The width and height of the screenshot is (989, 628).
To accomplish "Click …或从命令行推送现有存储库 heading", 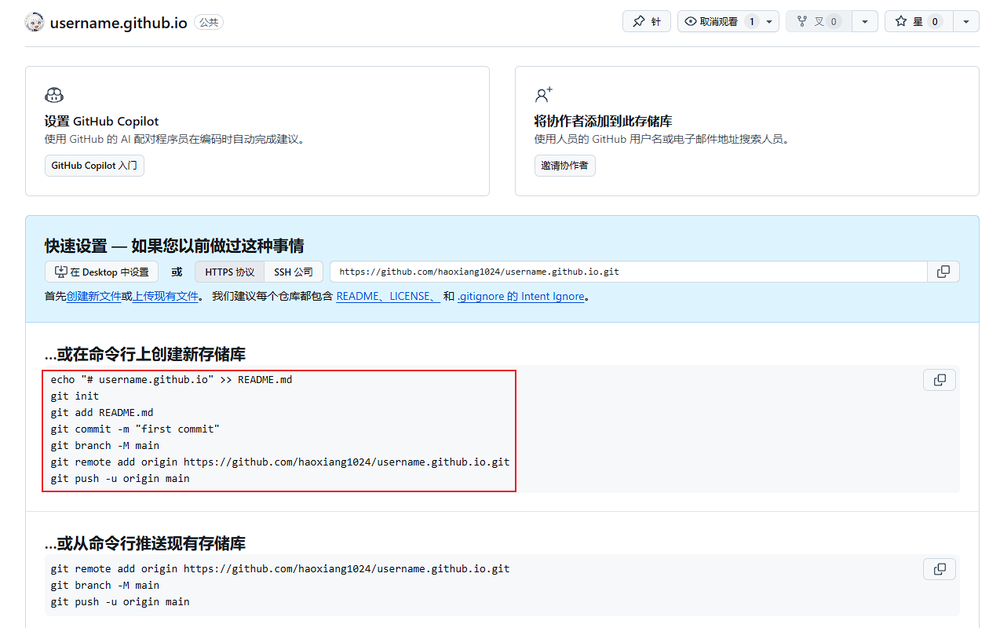I will pyautogui.click(x=145, y=543).
